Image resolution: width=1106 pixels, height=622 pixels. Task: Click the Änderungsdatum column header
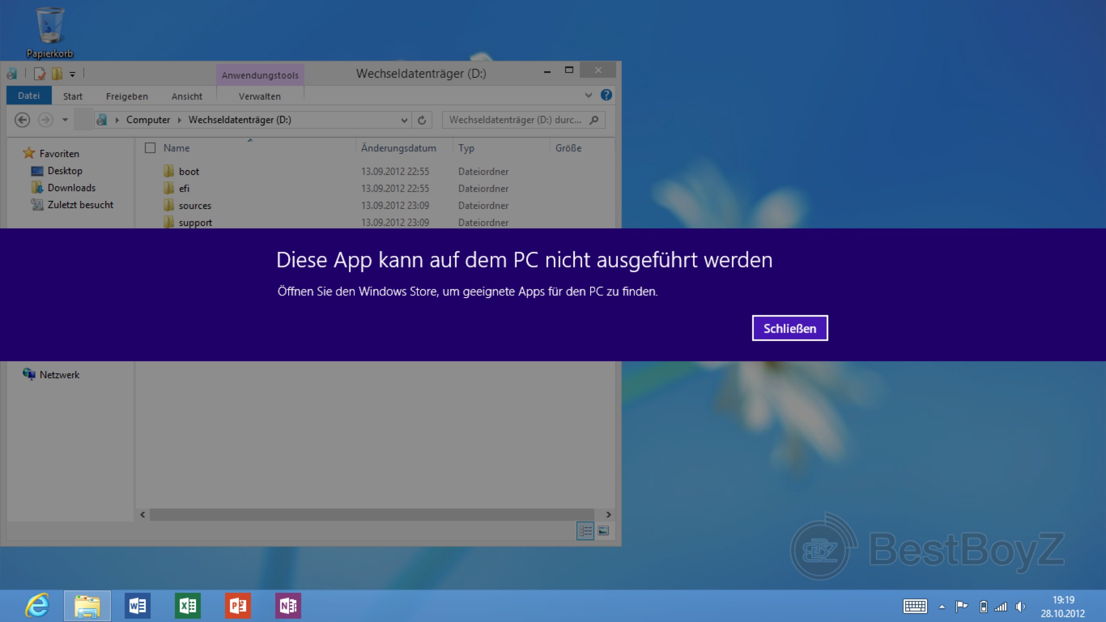[398, 148]
